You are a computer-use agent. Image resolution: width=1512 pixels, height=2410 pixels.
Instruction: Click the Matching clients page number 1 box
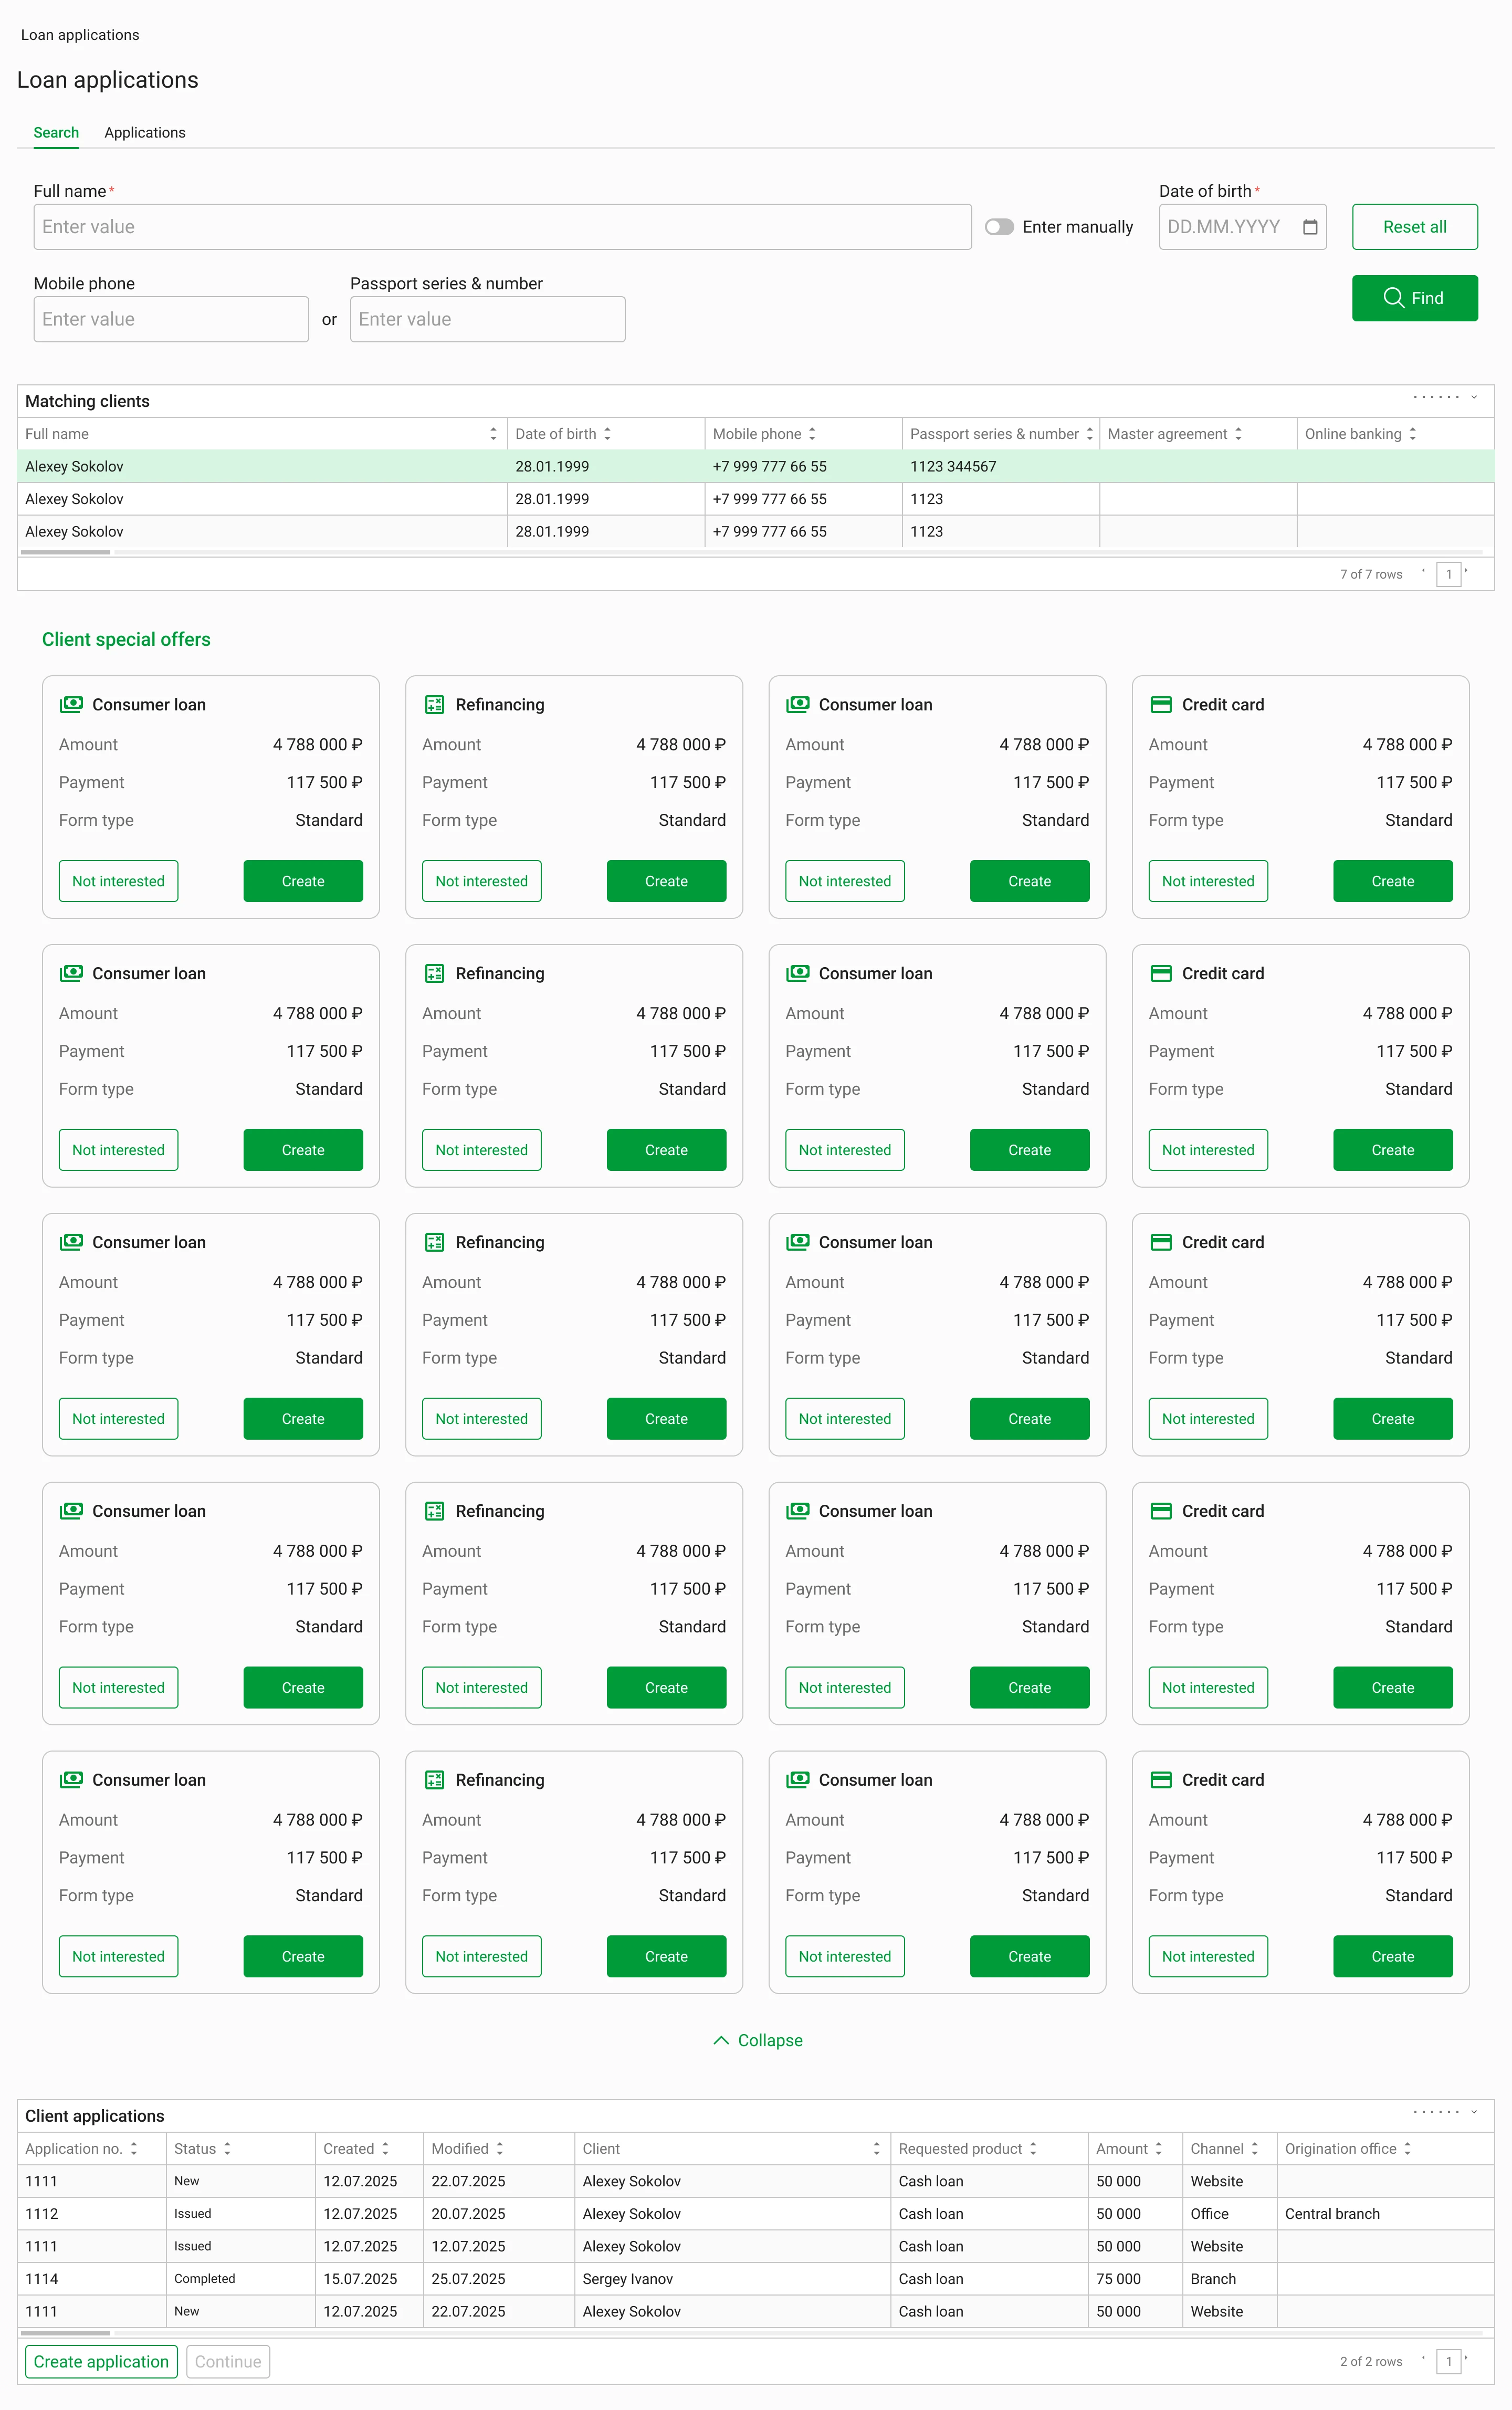click(x=1448, y=574)
